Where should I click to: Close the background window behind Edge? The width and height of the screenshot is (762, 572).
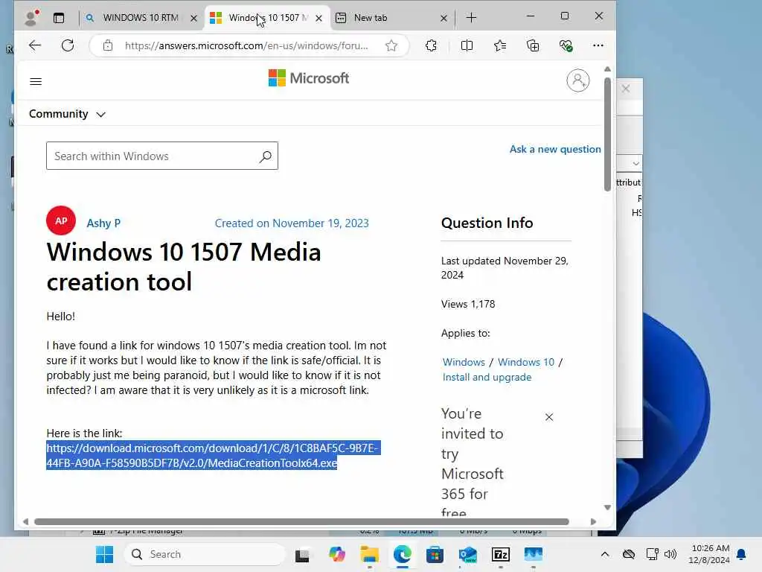[626, 89]
